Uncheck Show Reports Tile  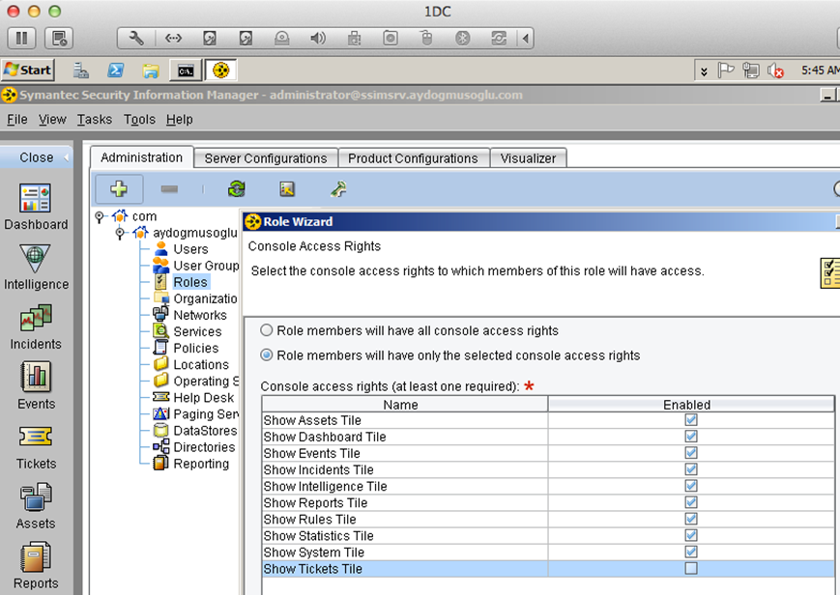tap(691, 502)
